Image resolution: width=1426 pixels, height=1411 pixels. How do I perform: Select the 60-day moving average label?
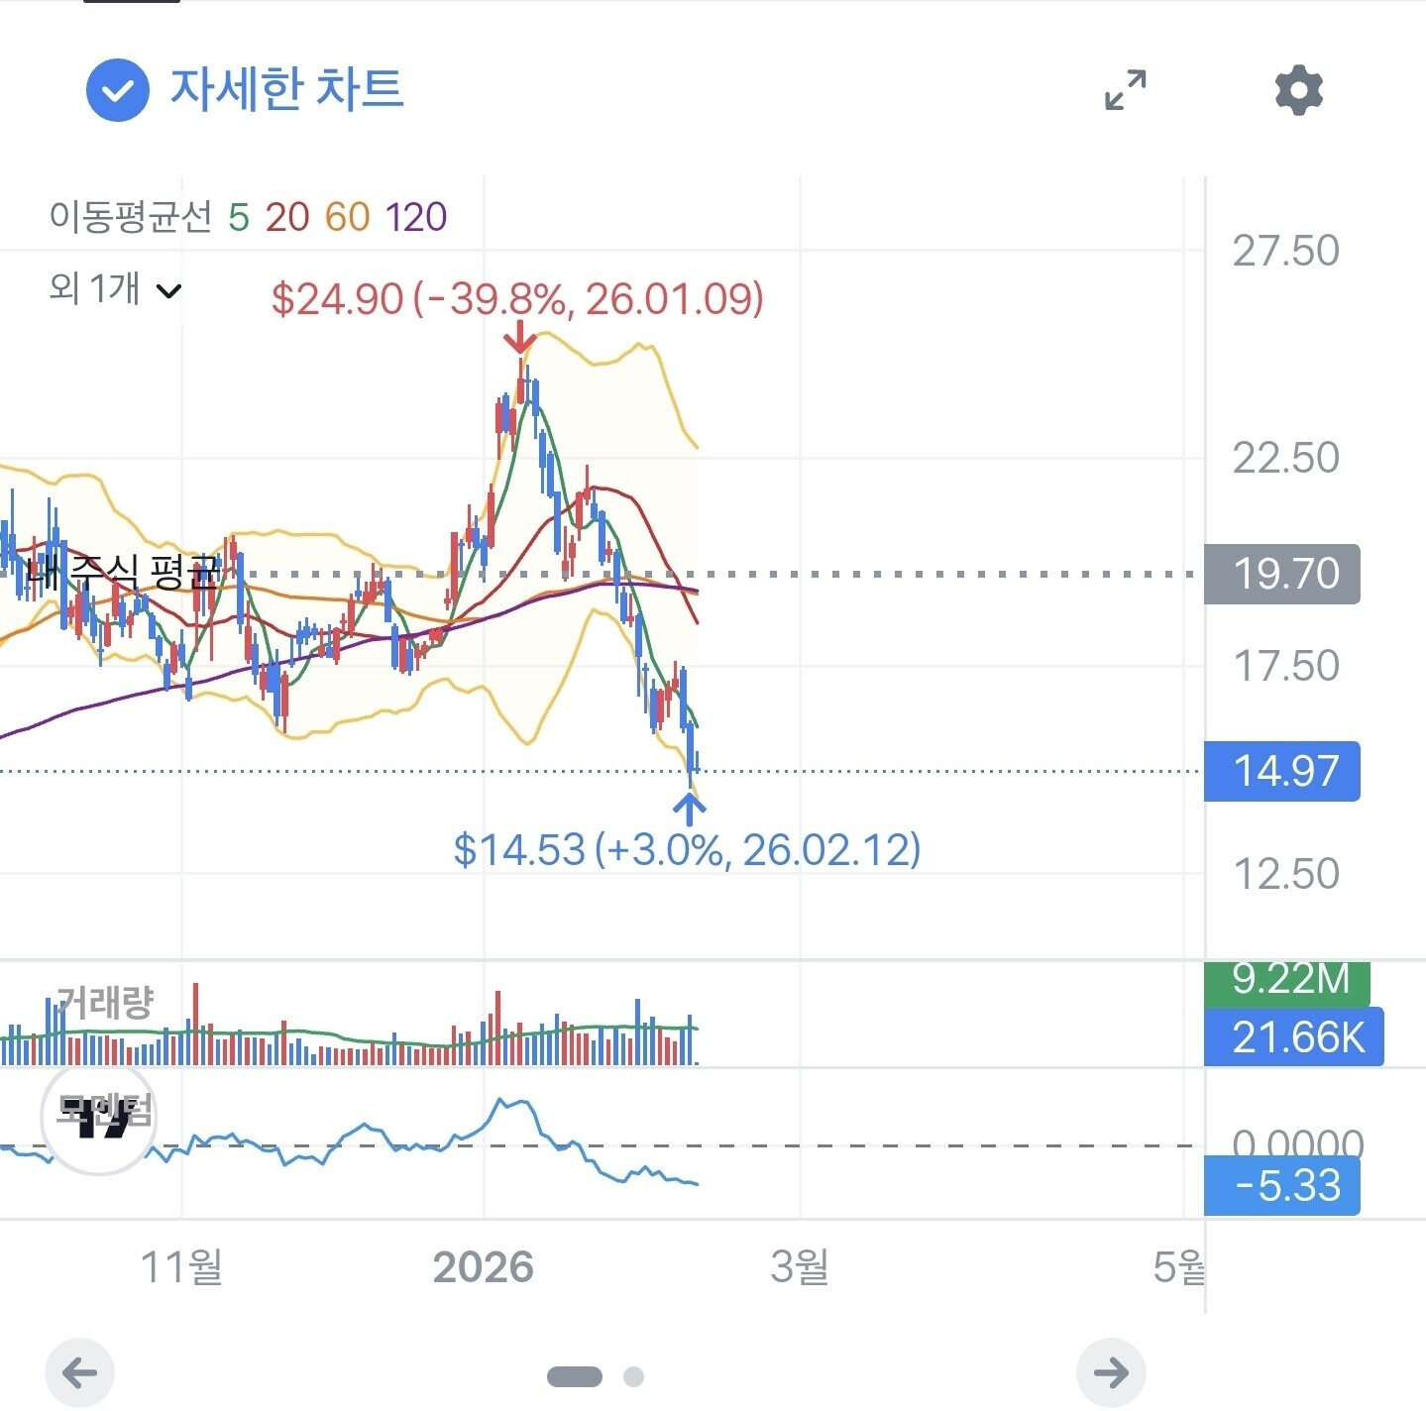pos(347,217)
